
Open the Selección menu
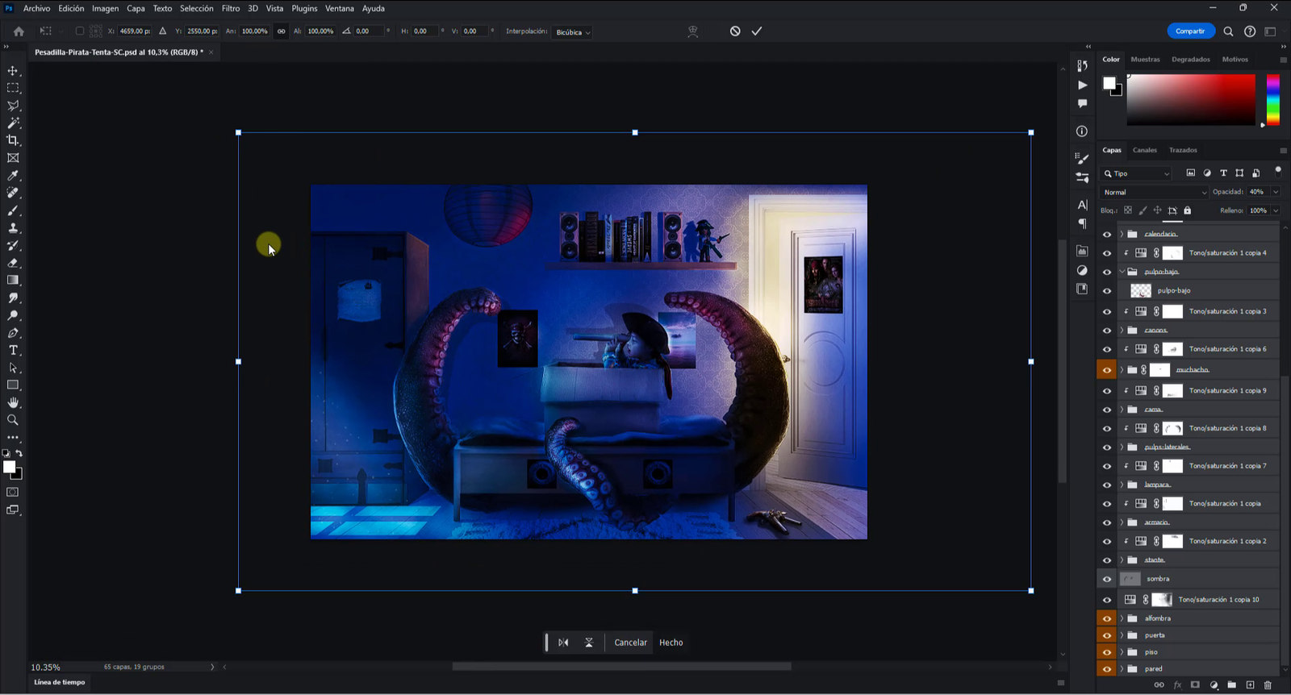[x=197, y=8]
